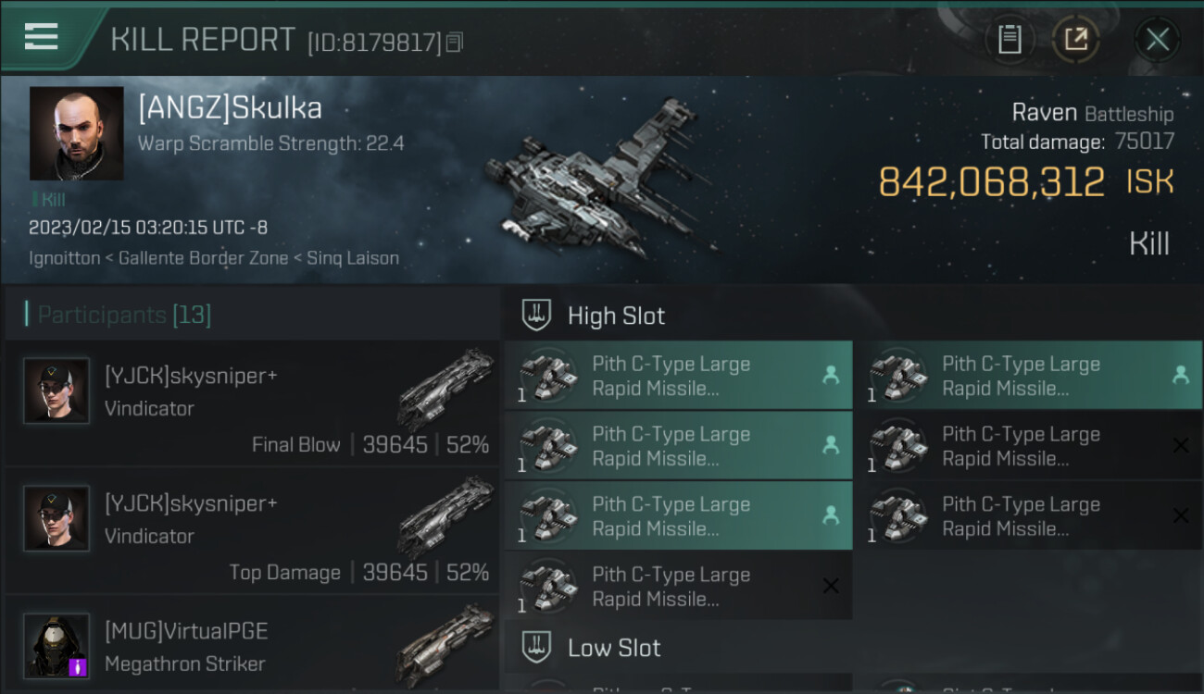Click the destroyed X on bottom-left launcher
This screenshot has width=1204, height=694.
pyautogui.click(x=831, y=586)
